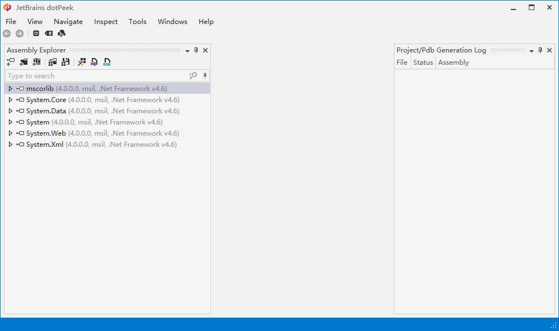Open the Inspect menu
This screenshot has height=331, width=559.
[106, 22]
